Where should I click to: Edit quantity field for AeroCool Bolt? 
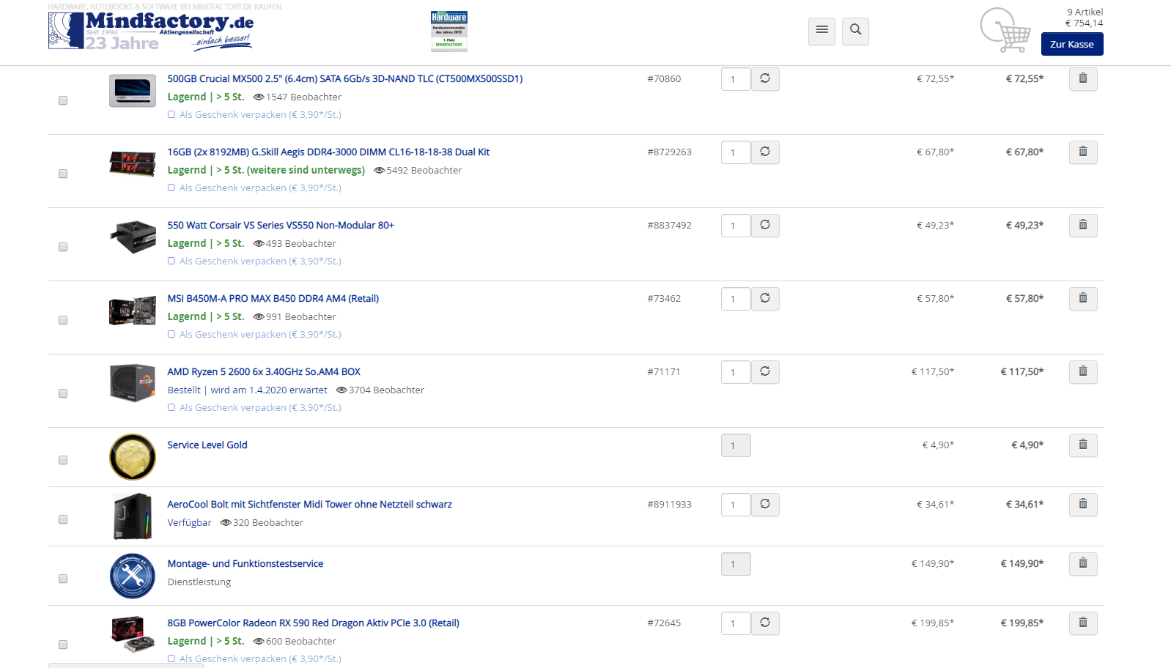tap(736, 505)
